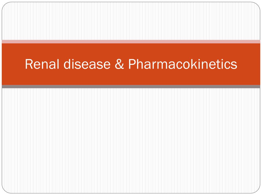The image size is (262, 196).
Task: Click the empty striped area above the banner
Action: 131,21
